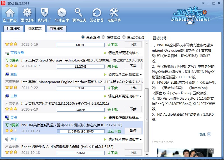This screenshot has width=224, height=160.
Task: Switch to 标准模式 tab
Action: point(13,29)
